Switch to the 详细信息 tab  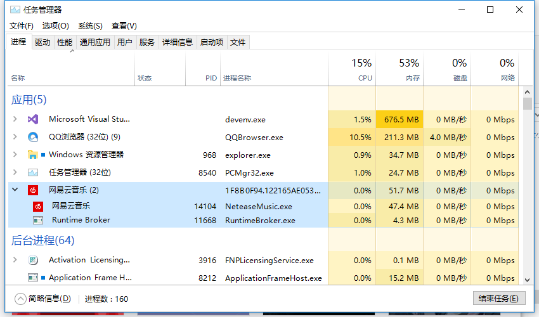(x=178, y=42)
